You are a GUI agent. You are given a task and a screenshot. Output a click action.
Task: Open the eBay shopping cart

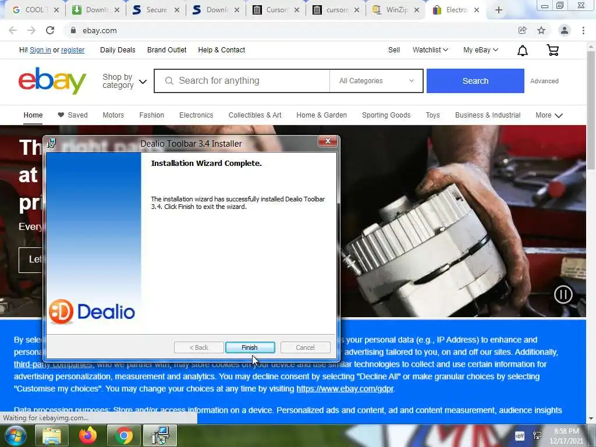[x=553, y=50]
